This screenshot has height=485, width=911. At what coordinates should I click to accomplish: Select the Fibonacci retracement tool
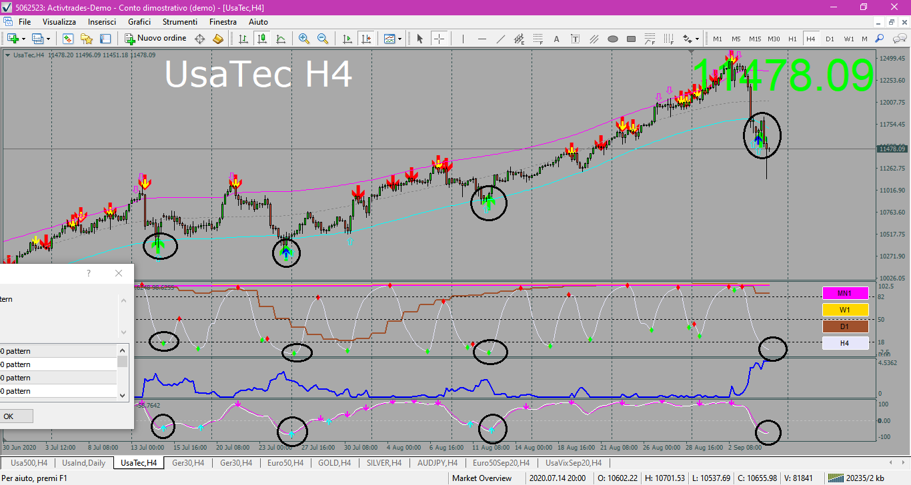[538, 39]
